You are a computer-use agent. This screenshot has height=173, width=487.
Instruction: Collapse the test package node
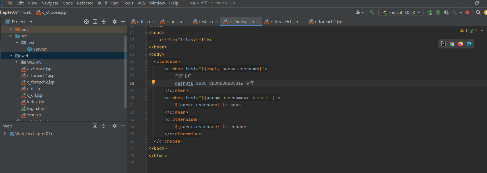click(x=17, y=42)
